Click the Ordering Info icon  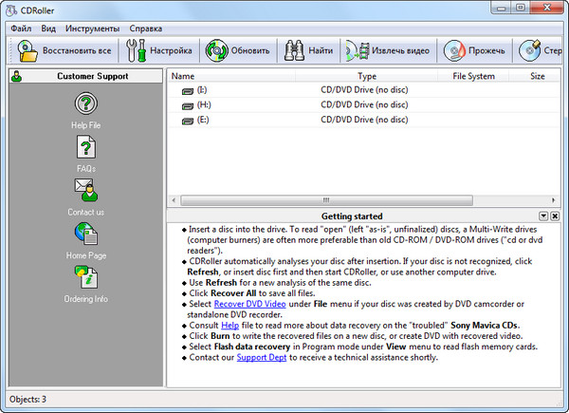point(86,277)
